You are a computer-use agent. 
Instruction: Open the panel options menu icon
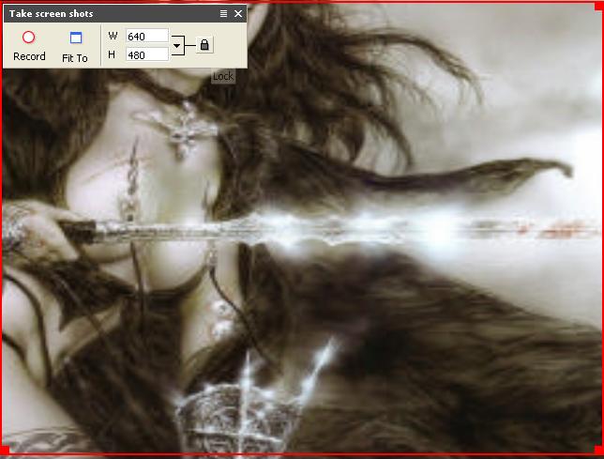coord(223,14)
